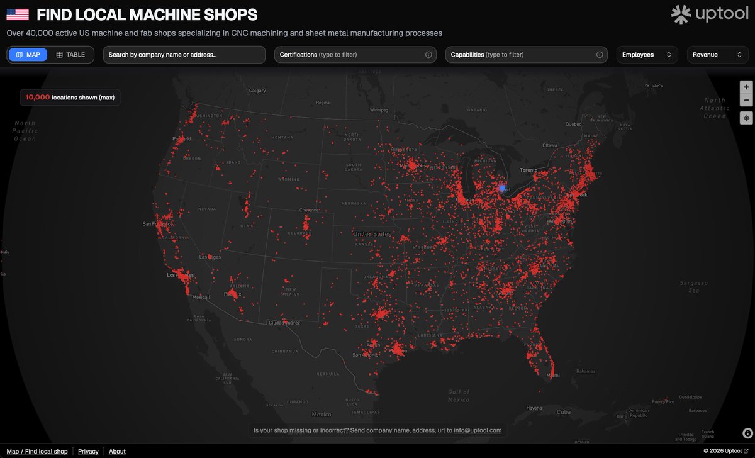Viewport: 755px width, 458px height.
Task: Click the 'Sargasso Sea' map label
Action: (694, 287)
